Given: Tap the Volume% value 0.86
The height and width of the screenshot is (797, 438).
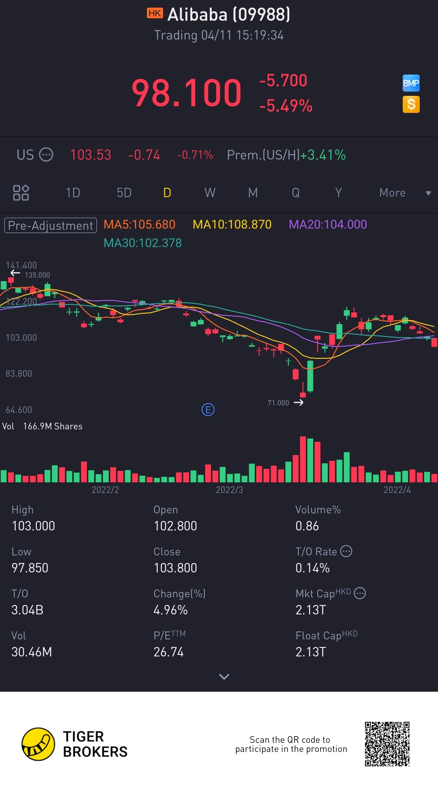Looking at the screenshot, I should [307, 526].
